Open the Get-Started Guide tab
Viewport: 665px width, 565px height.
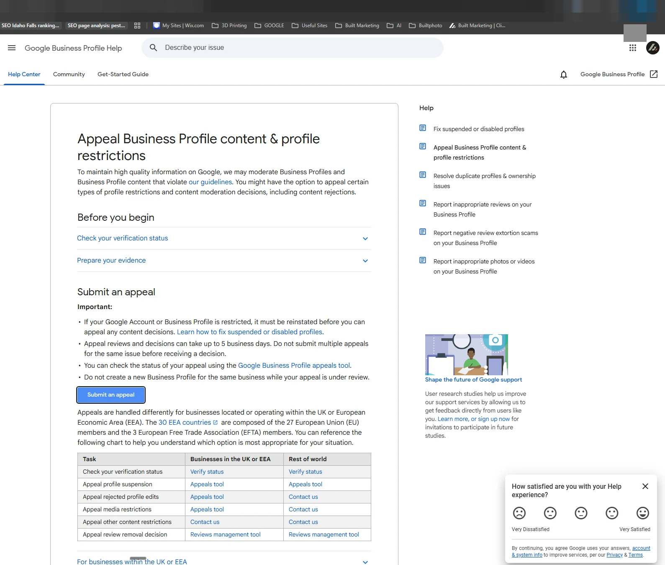coord(123,74)
